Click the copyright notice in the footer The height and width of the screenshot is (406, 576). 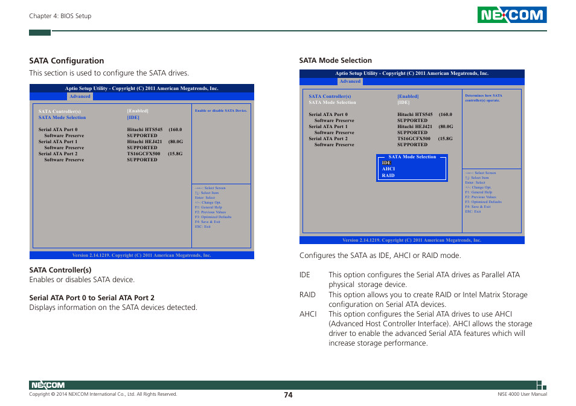(x=103, y=395)
